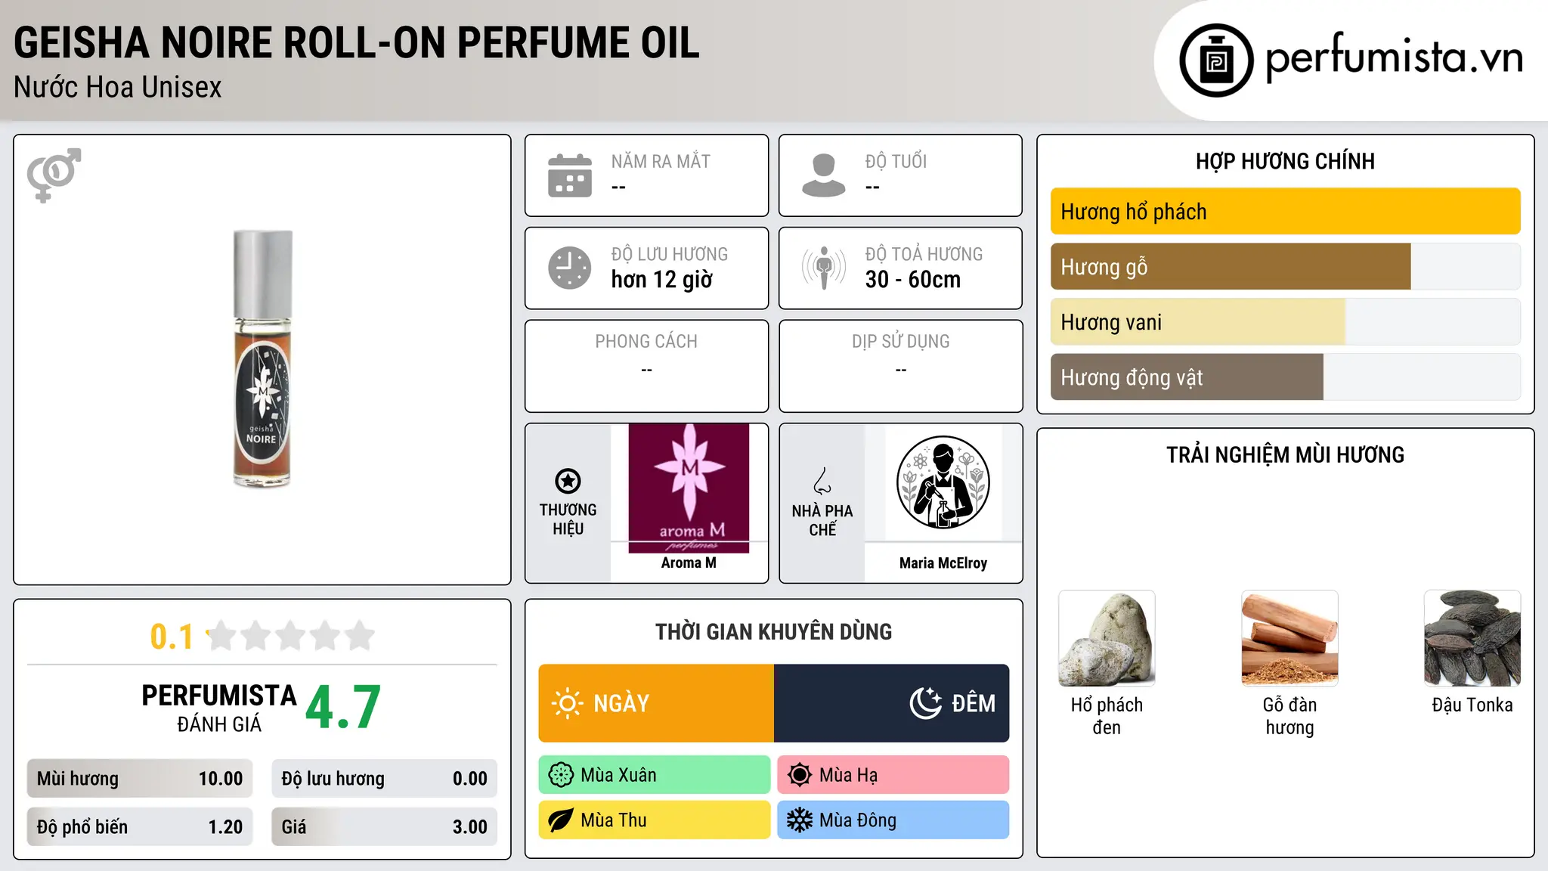The image size is (1548, 871).
Task: Click the person icon beside Độ Tuổi
Action: [x=824, y=175]
